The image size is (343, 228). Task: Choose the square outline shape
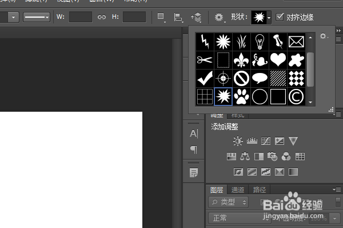[278, 96]
